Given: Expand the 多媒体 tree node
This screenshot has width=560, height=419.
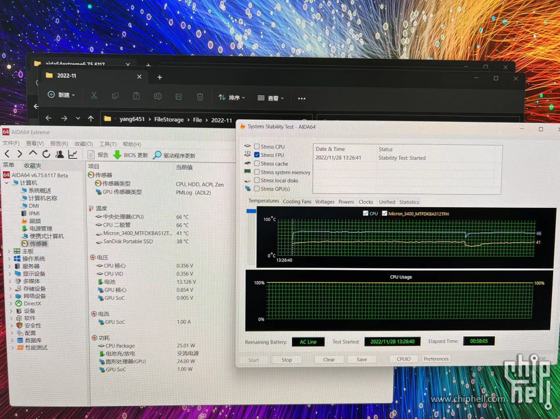Looking at the screenshot, I should point(10,281).
